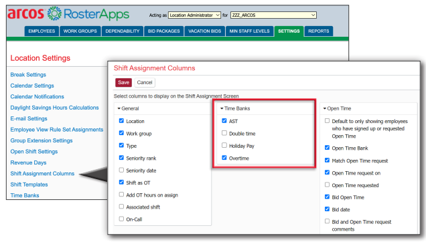Open the Work Groups tab
The width and height of the screenshot is (426, 242).
[80, 31]
